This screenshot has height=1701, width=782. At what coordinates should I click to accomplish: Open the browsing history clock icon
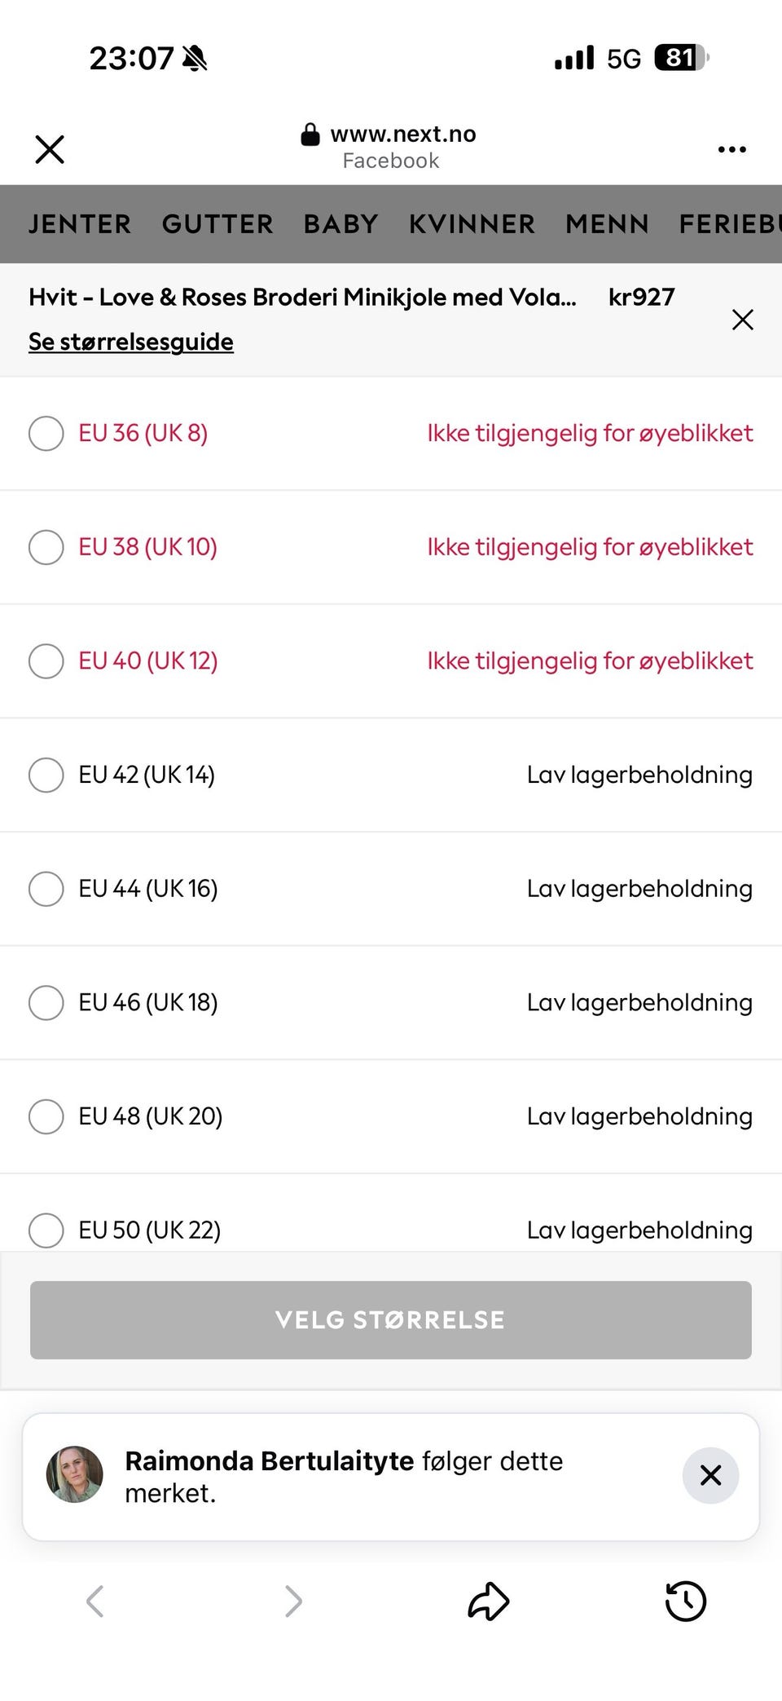coord(685,1601)
